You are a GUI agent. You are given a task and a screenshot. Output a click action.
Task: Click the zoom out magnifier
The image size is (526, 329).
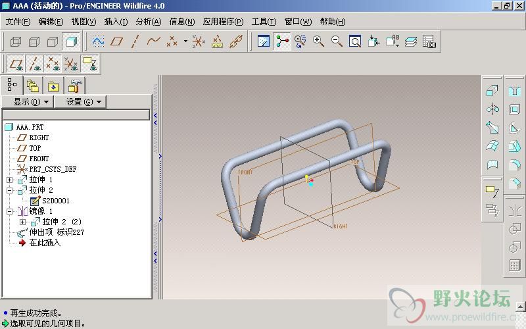337,41
